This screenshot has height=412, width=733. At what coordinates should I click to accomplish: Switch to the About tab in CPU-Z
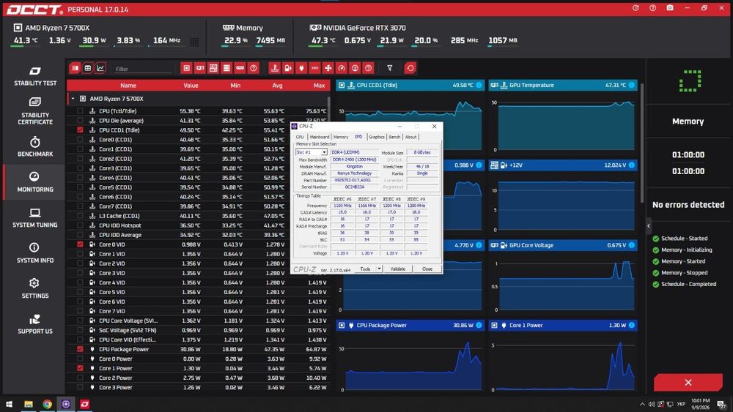point(410,137)
